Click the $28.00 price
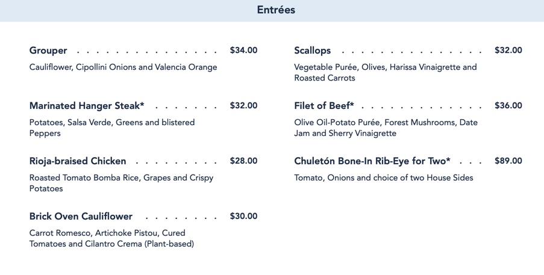This screenshot has width=544, height=275. click(x=243, y=161)
